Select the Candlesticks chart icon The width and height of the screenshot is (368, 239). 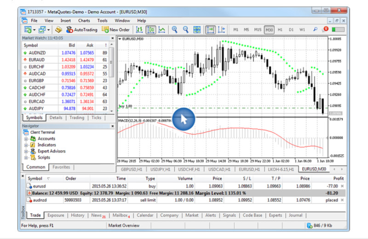point(151,30)
